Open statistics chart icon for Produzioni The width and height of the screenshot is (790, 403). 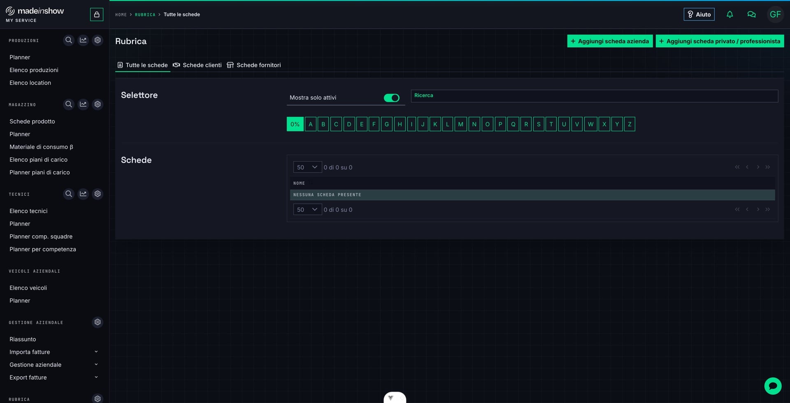point(83,40)
